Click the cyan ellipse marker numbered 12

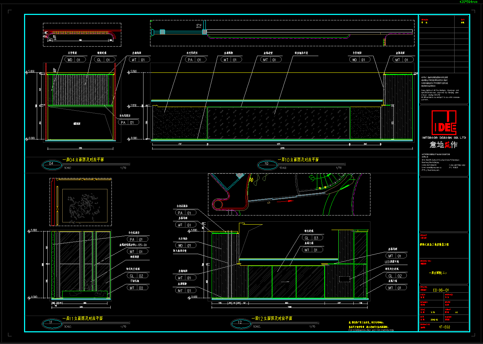(241, 324)
